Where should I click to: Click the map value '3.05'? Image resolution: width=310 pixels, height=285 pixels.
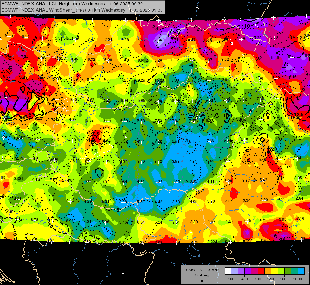298,178
